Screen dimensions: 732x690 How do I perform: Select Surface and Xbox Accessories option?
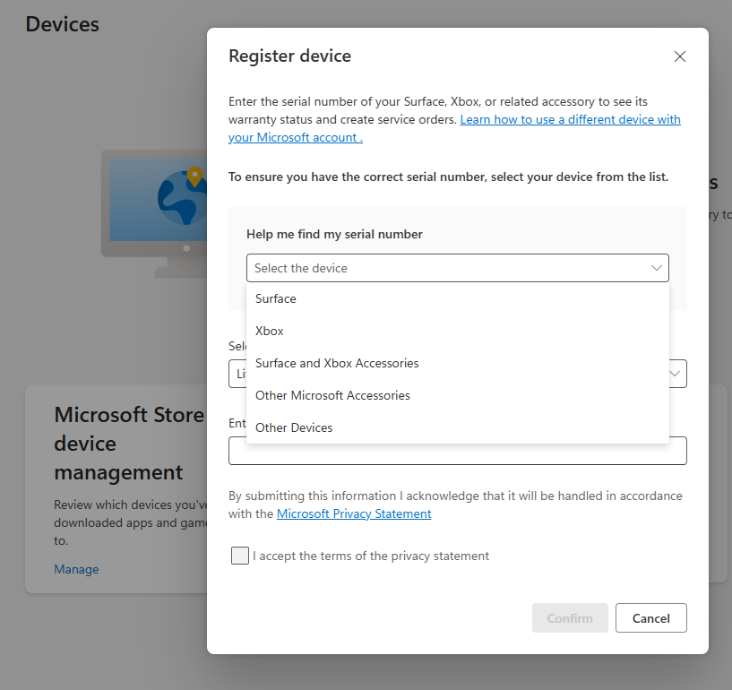click(458, 363)
